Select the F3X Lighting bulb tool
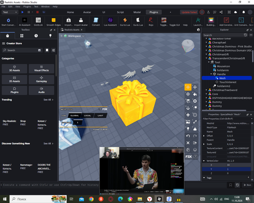Image resolution: width=254 pixels, height=203 pixels. click(x=188, y=129)
